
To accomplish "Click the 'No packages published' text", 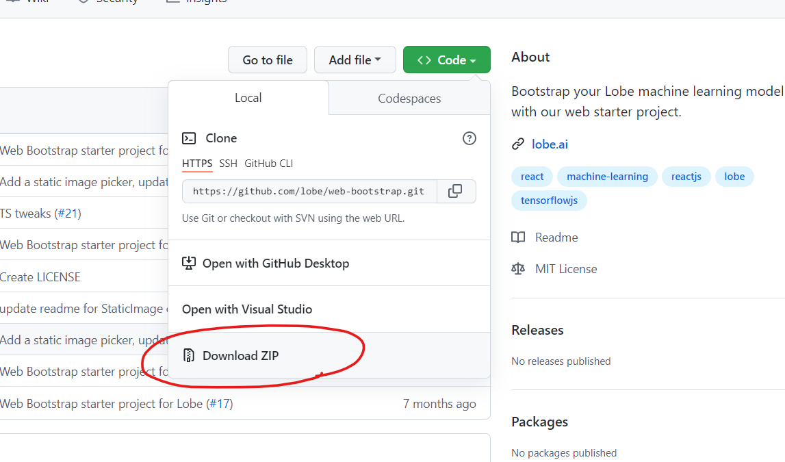I will 564,452.
